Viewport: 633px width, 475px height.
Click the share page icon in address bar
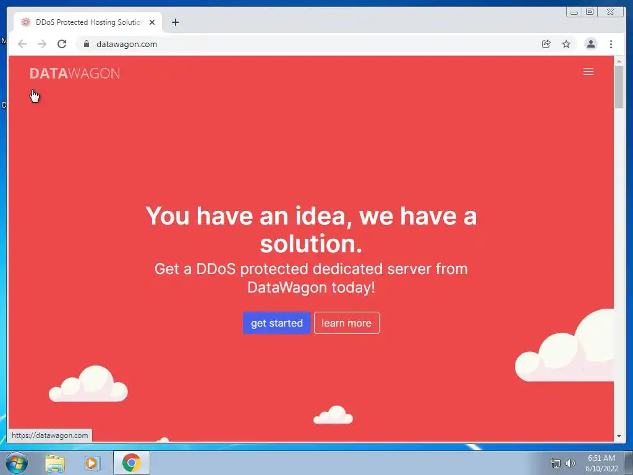pyautogui.click(x=546, y=44)
